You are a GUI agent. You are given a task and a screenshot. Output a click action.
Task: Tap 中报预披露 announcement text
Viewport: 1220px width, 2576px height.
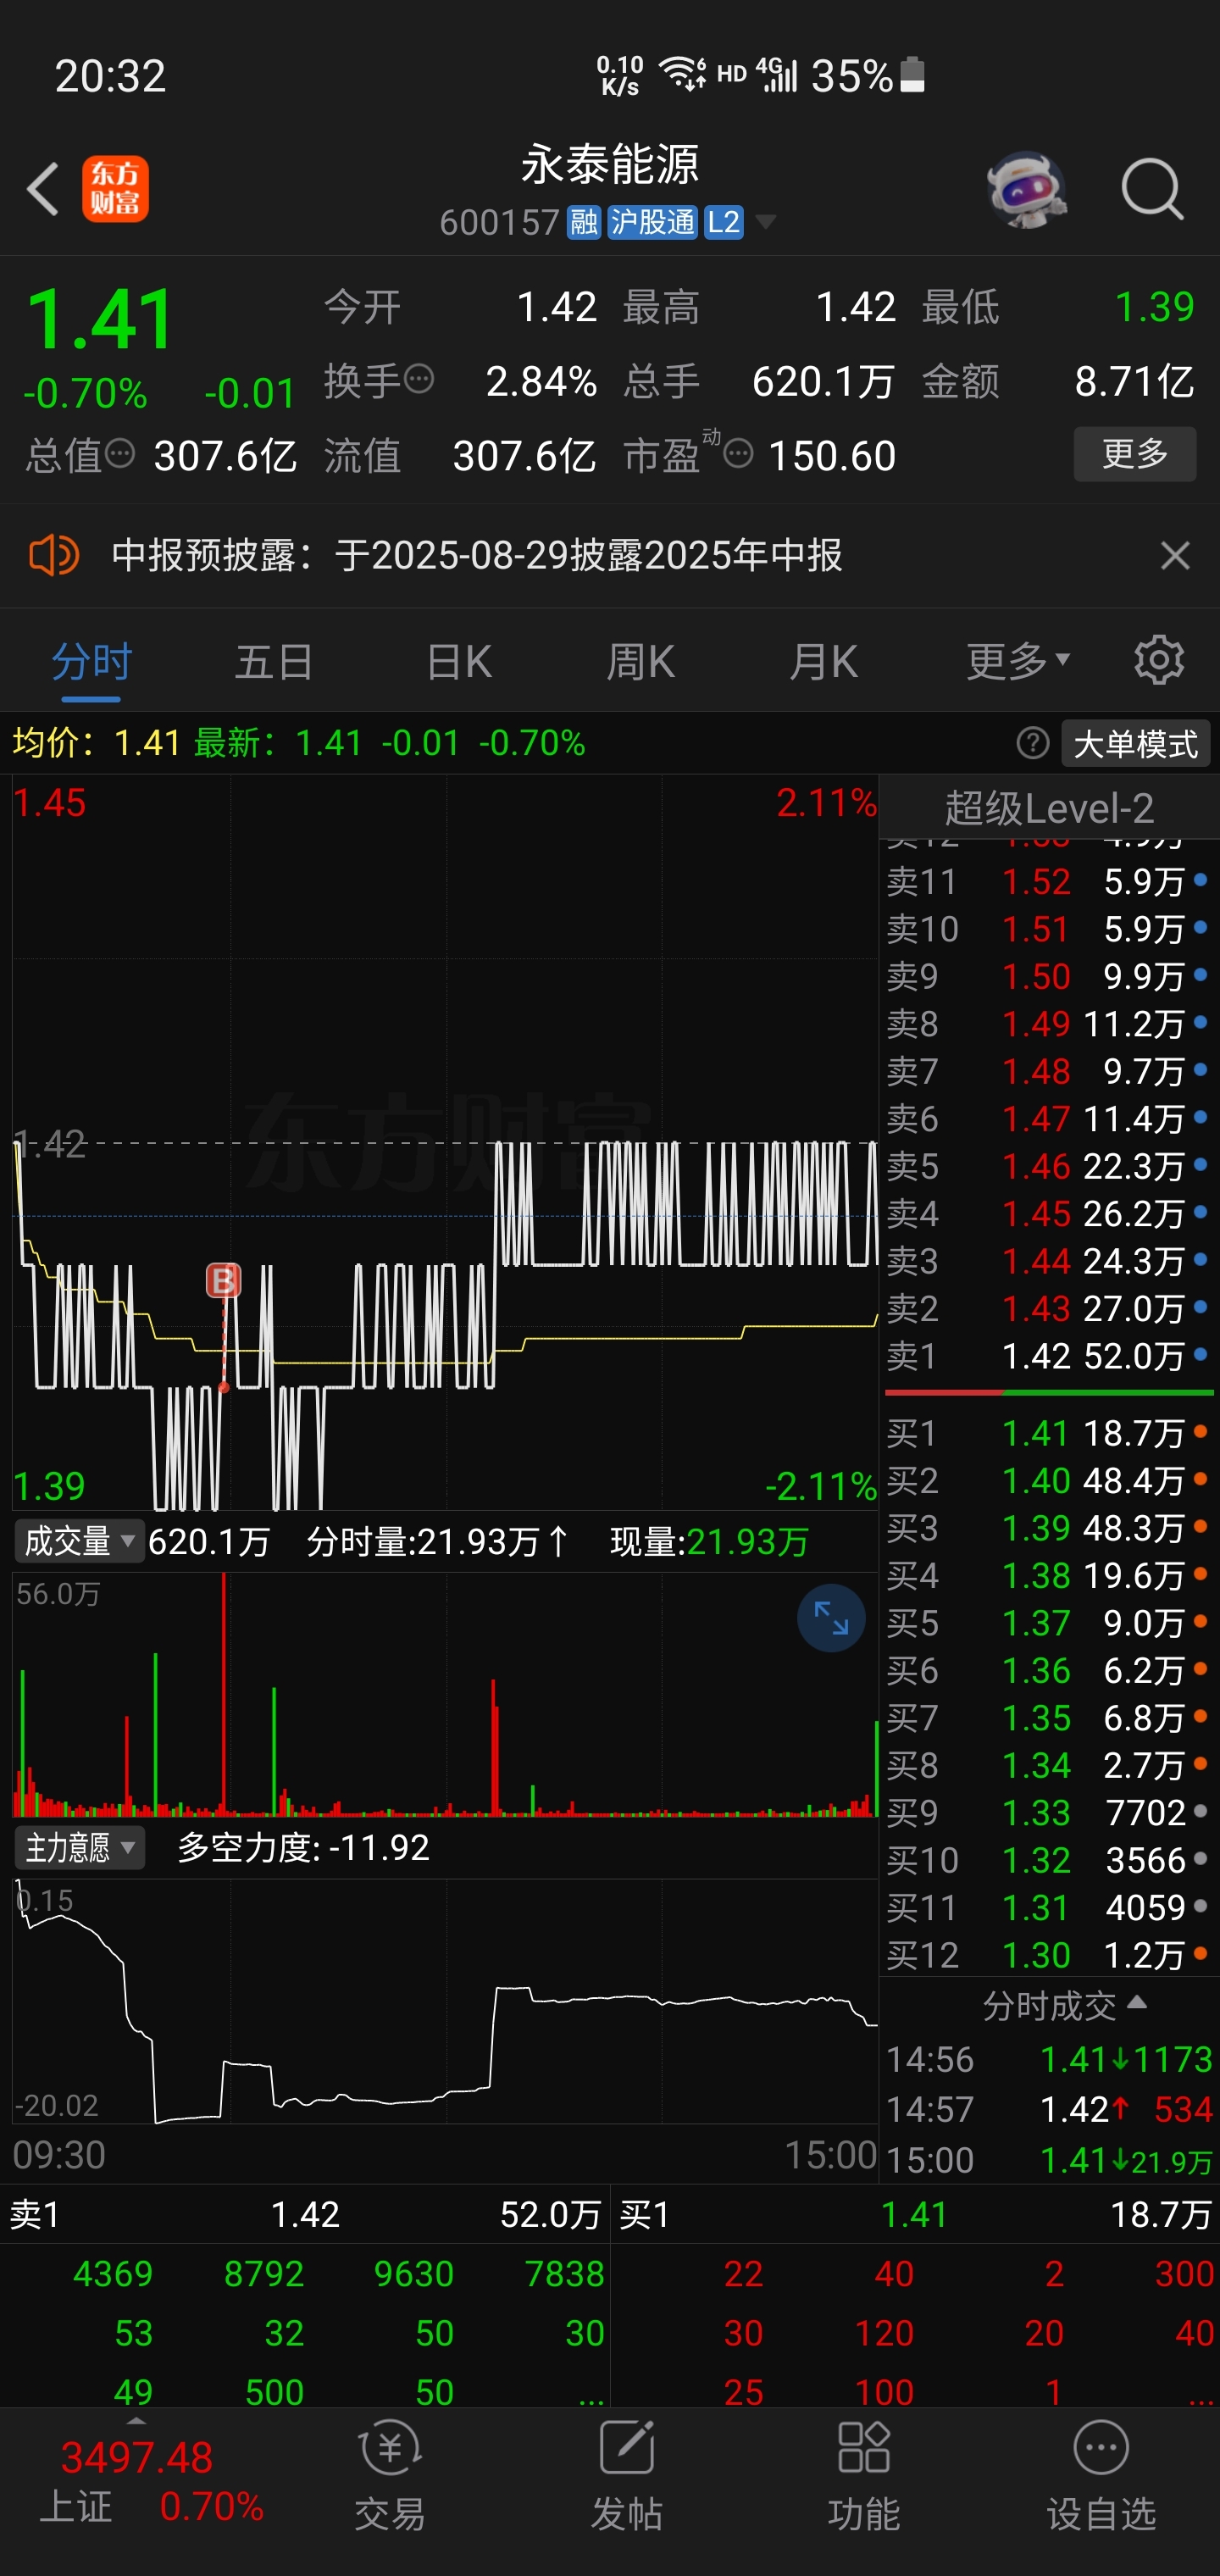click(x=476, y=555)
